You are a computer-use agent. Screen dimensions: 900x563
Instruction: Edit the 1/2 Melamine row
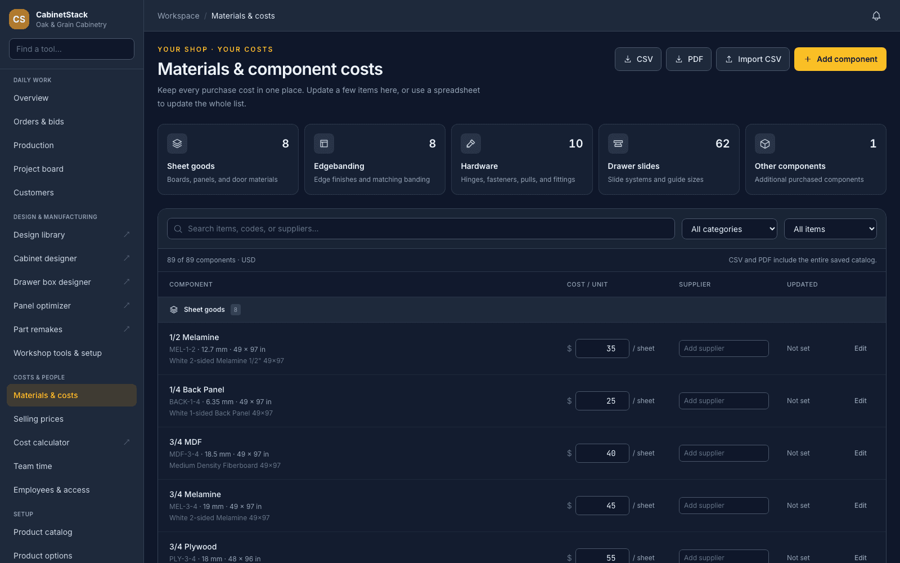click(x=860, y=348)
